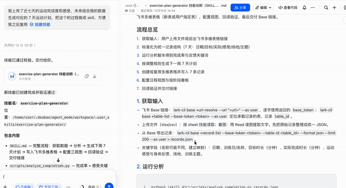
Task: Copy the exercise-plan-generator file card
Action: (x=87, y=76)
